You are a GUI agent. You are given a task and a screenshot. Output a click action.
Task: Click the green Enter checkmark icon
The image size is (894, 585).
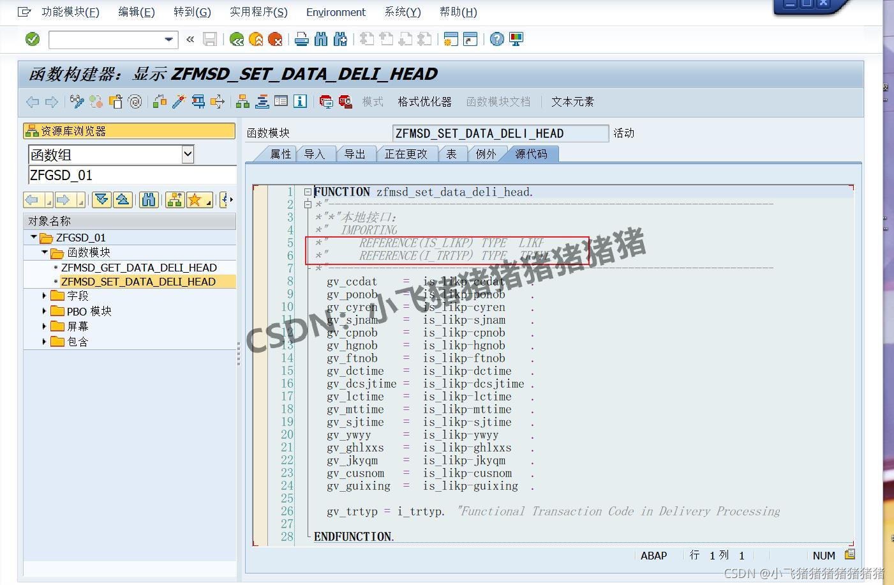point(32,40)
